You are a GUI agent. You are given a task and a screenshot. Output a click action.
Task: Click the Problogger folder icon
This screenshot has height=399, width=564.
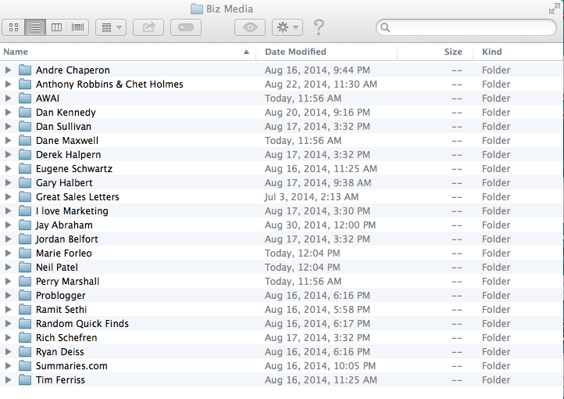tap(25, 295)
